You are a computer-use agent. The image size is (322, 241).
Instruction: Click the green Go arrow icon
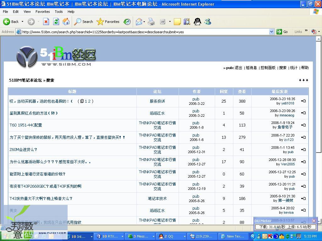click(279, 32)
